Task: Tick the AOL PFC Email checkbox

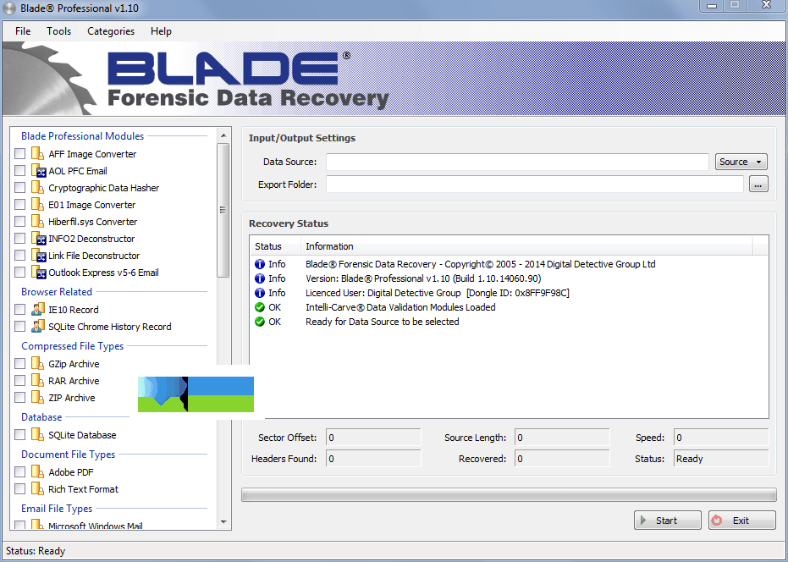Action: pyautogui.click(x=19, y=170)
